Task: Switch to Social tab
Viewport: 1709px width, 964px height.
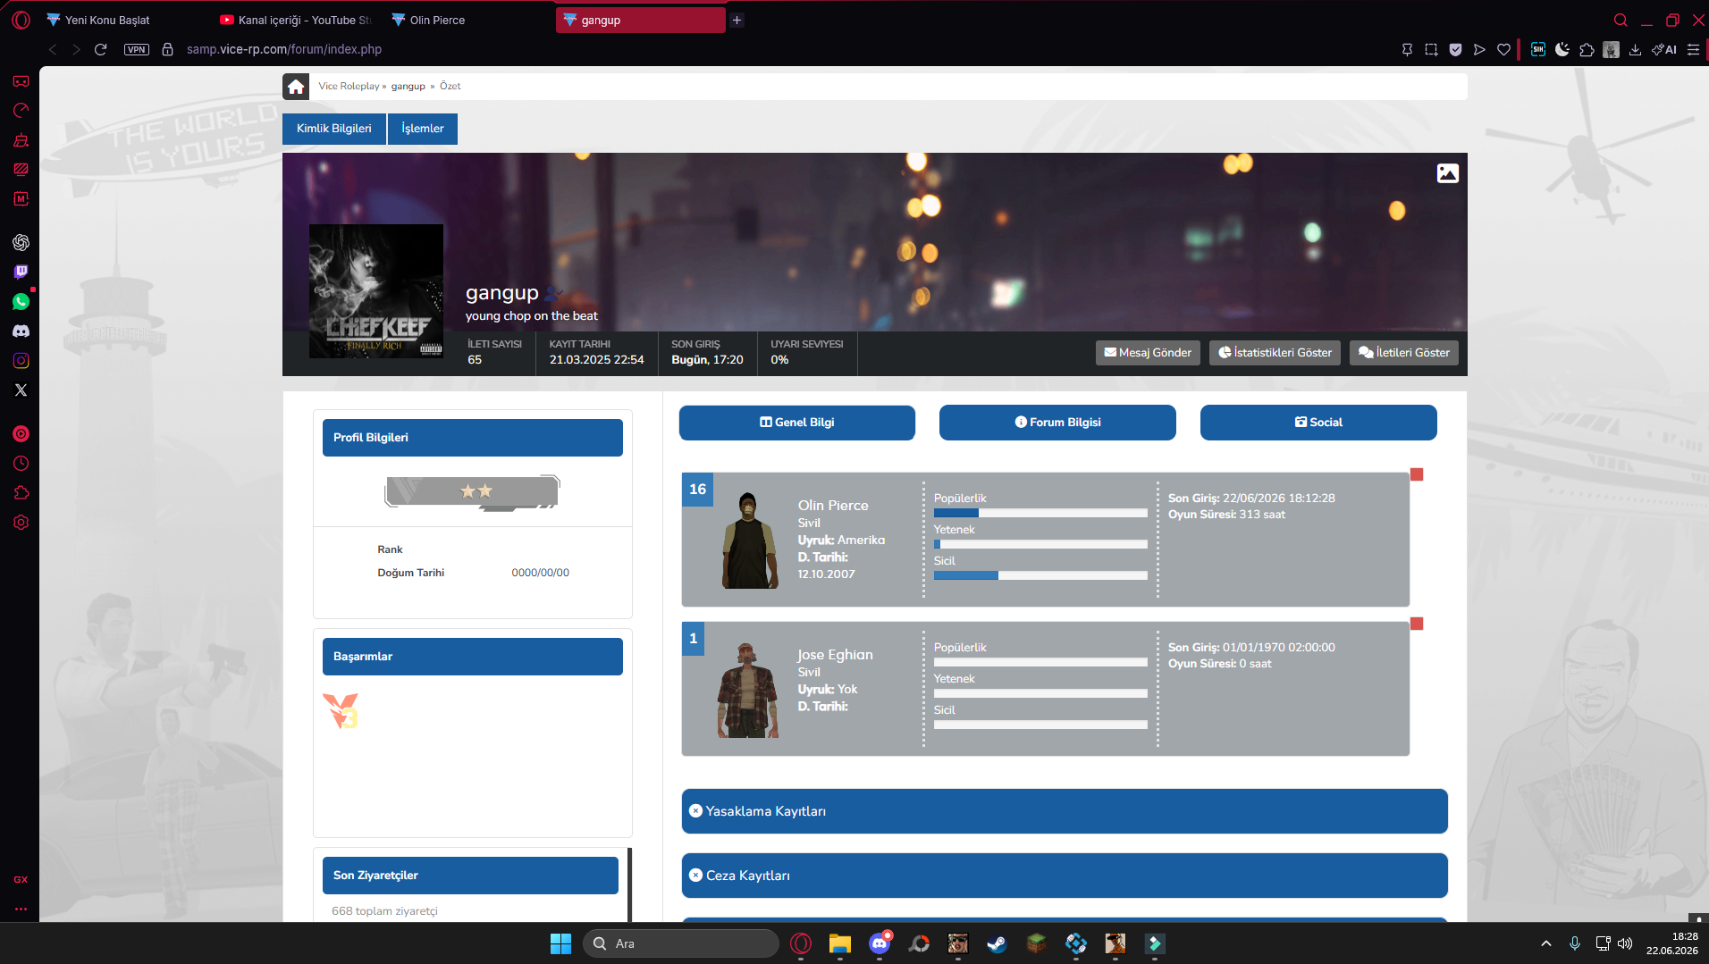Action: [1318, 423]
